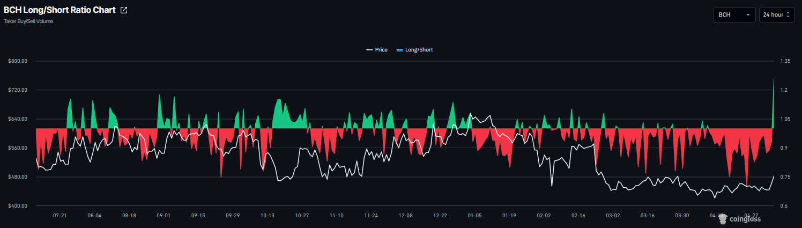Screen dimensions: 802x228
Task: Click the 01-19 date label
Action: coord(509,216)
